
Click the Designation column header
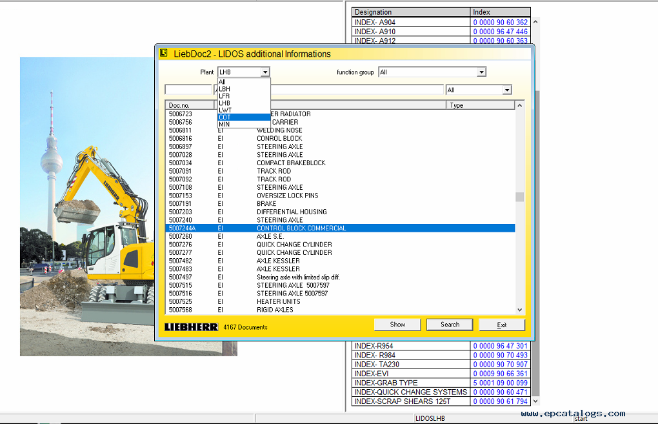tap(411, 12)
